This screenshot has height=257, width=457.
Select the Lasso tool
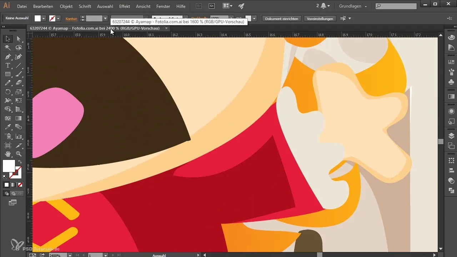point(19,47)
